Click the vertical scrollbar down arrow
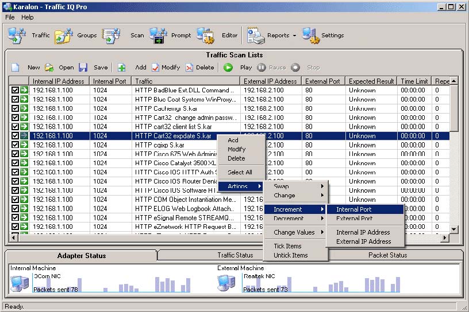 453,229
